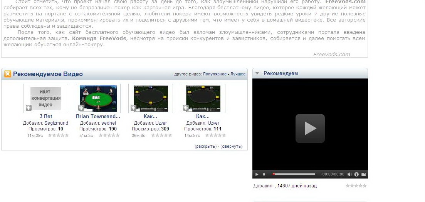Open the 'Лучшее' video link
Screen dimensions: 425x202
(x=238, y=74)
